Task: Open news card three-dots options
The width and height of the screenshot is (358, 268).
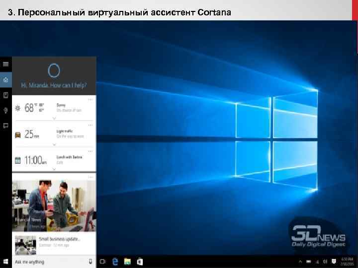Action: 90,177
